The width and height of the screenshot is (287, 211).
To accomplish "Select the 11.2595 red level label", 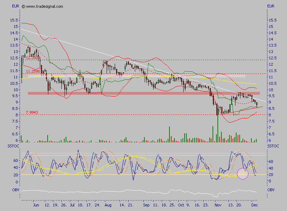I will pyautogui.click(x=33, y=71).
